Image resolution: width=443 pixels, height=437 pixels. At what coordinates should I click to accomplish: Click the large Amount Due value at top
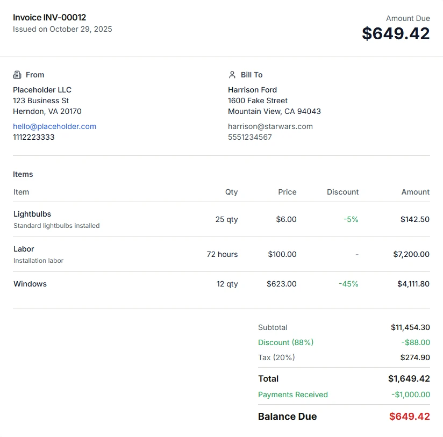(x=396, y=33)
